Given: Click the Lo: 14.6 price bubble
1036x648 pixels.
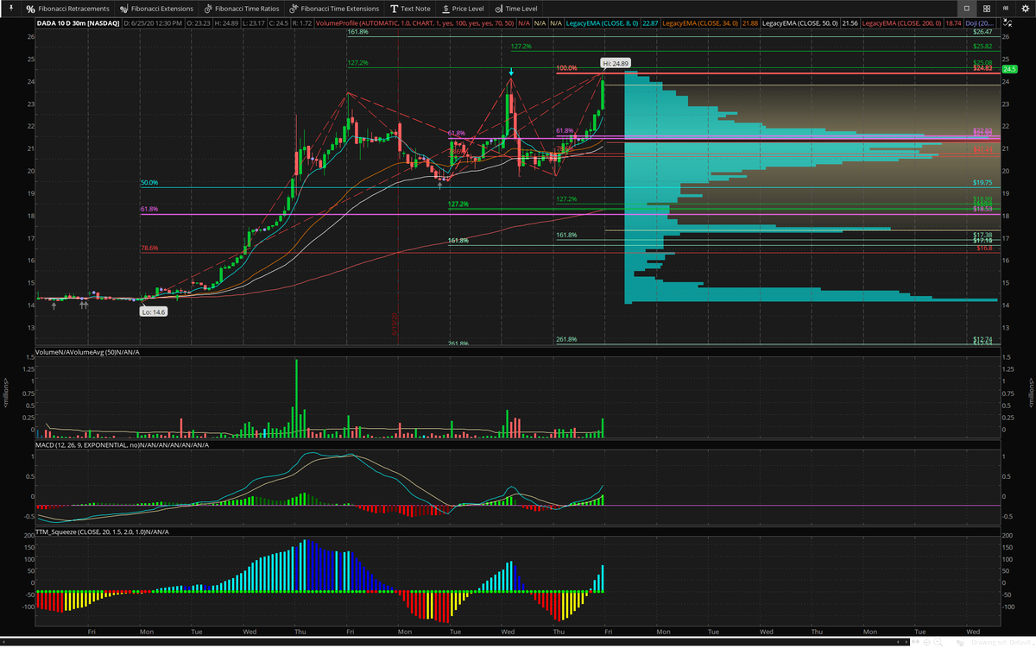Looking at the screenshot, I should click(154, 311).
